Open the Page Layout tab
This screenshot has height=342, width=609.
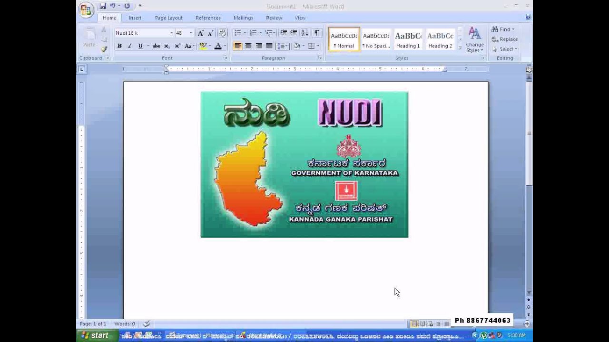coord(168,18)
